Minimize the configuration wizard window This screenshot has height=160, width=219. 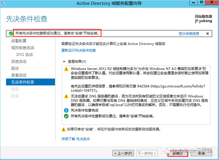193,2
